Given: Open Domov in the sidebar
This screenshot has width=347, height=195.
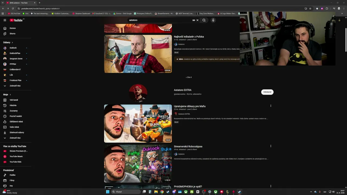Looking at the screenshot, I should 13,28.
